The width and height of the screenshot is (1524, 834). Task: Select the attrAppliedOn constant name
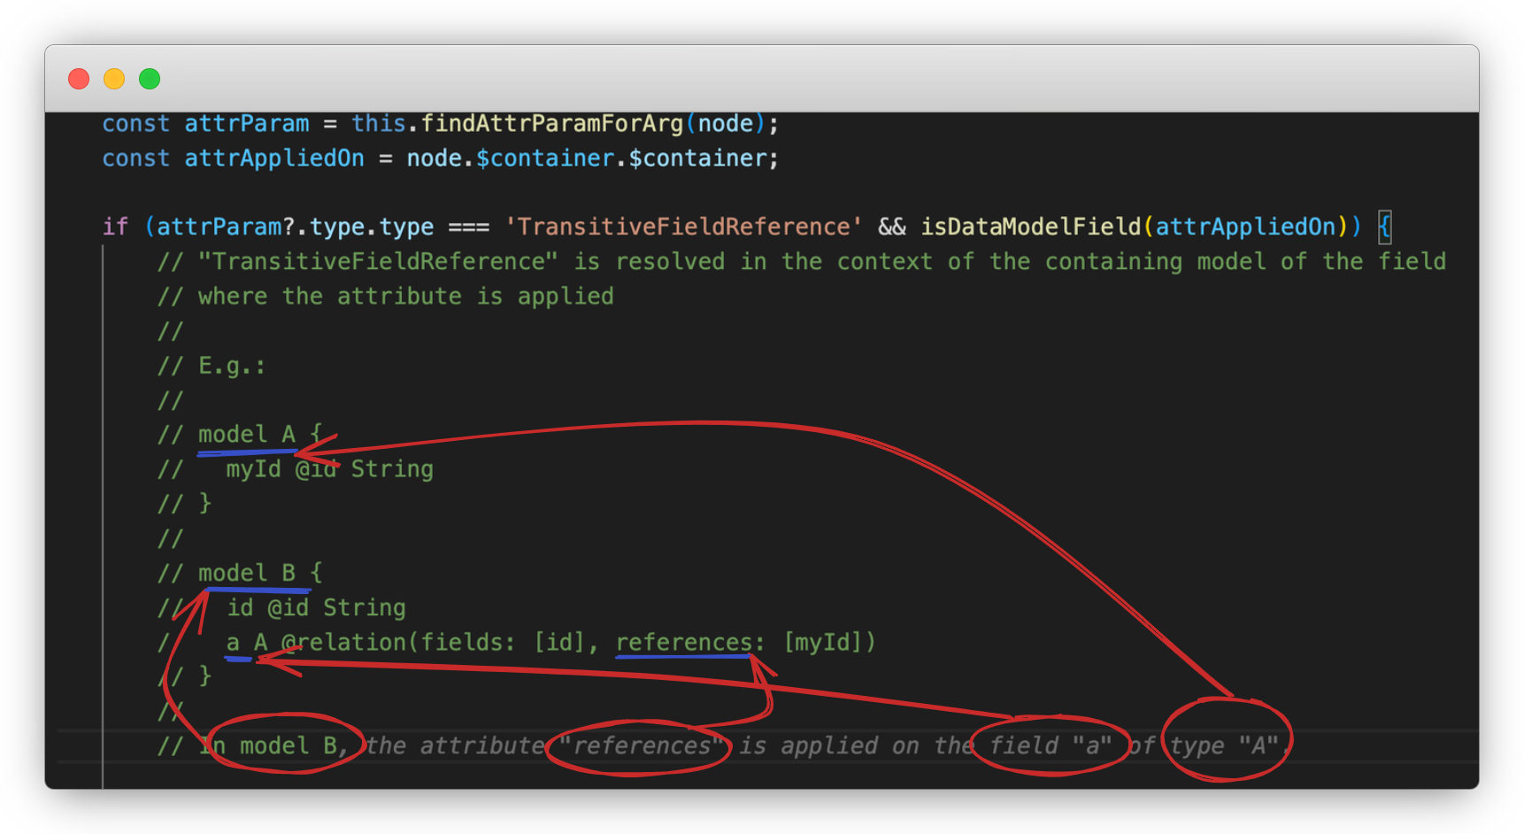pos(273,158)
